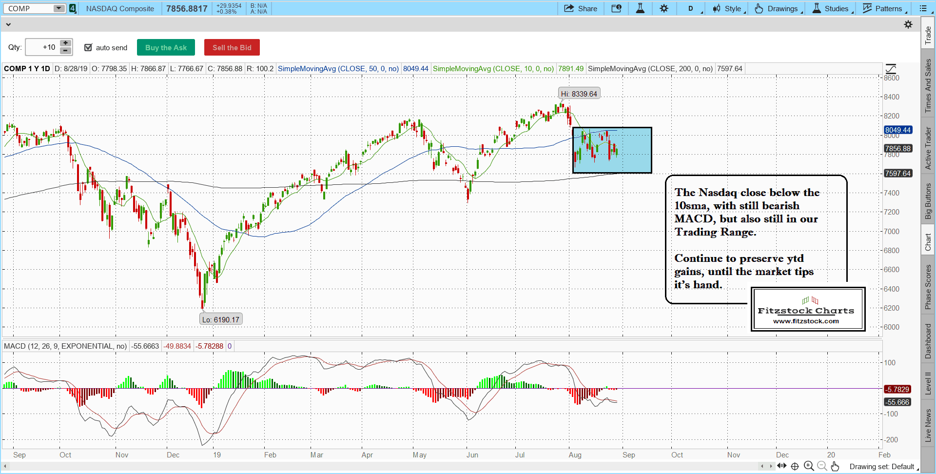936x474 pixels.
Task: Open the symbol description info icon
Action: (616, 8)
